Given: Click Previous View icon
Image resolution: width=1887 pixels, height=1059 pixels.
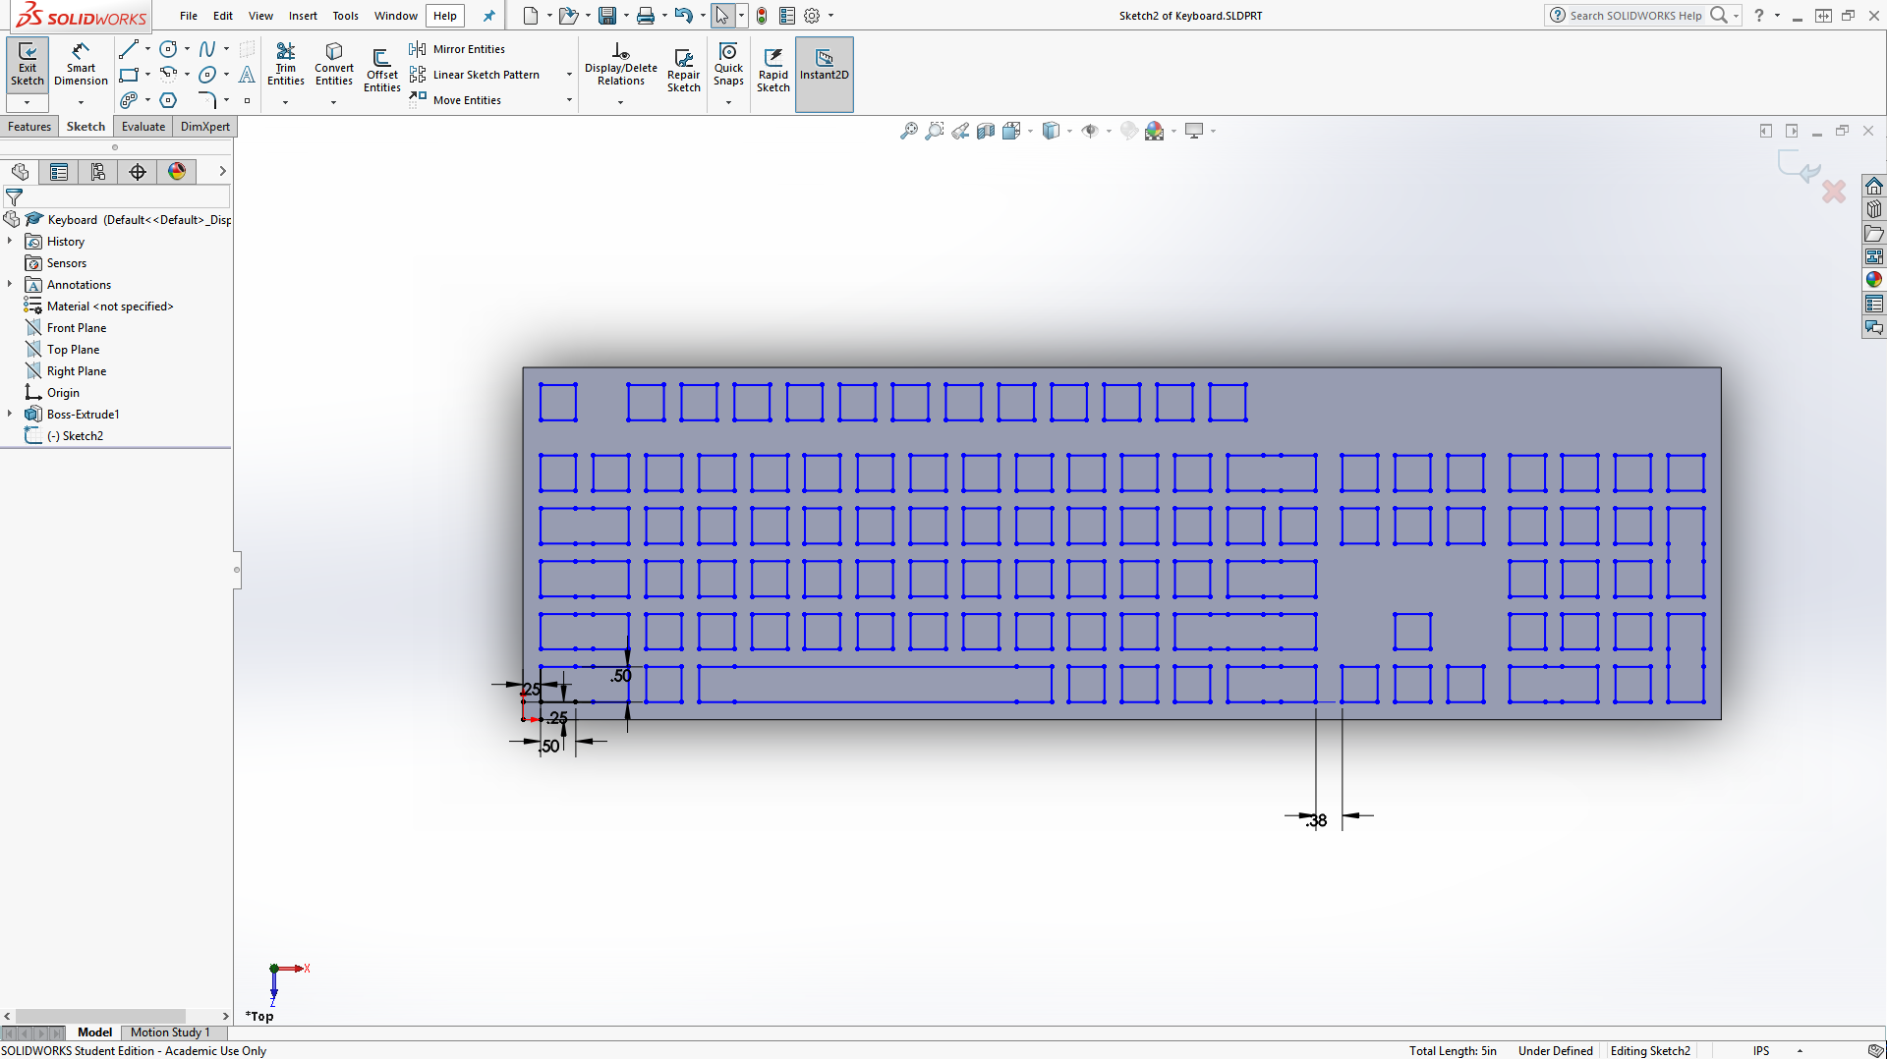Looking at the screenshot, I should point(960,131).
